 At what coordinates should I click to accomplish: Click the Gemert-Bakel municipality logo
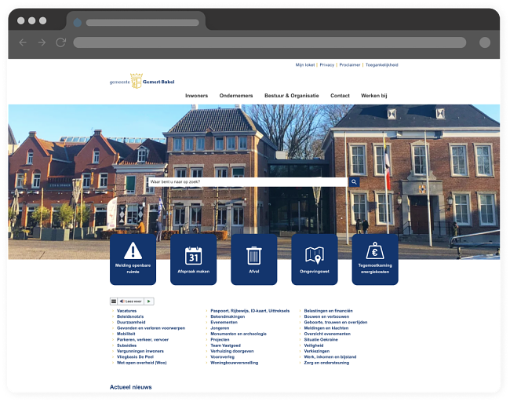click(142, 81)
